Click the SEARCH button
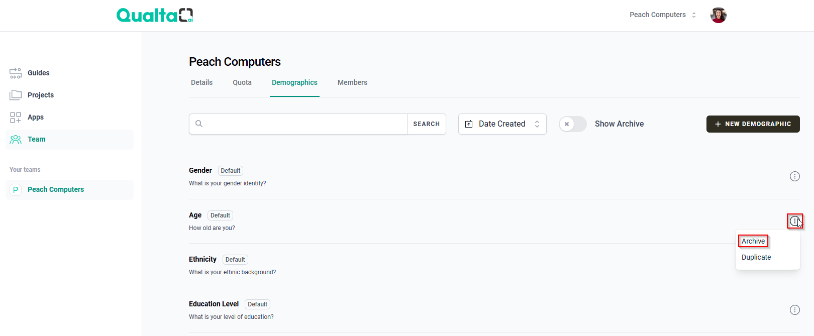The width and height of the screenshot is (814, 336). [427, 124]
